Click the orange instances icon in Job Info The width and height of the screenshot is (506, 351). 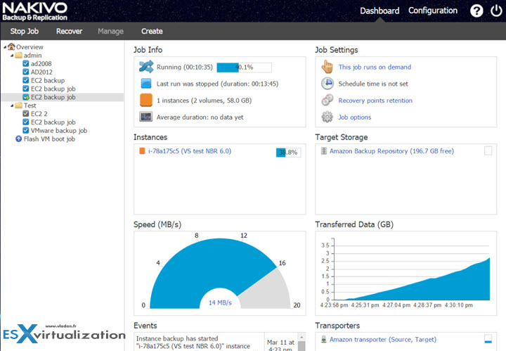(x=146, y=100)
